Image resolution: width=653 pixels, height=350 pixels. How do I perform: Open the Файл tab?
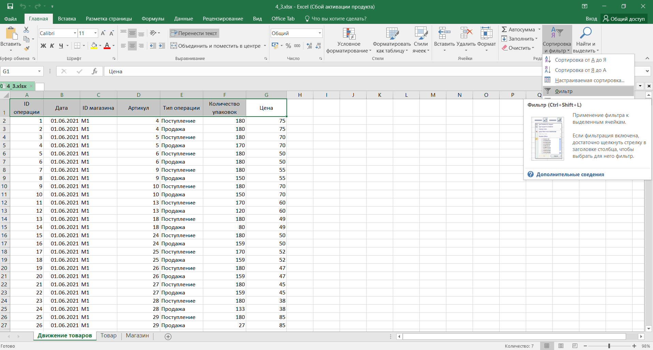click(x=11, y=19)
